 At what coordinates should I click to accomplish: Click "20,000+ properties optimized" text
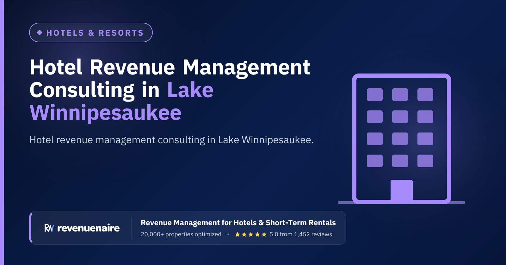(x=181, y=234)
